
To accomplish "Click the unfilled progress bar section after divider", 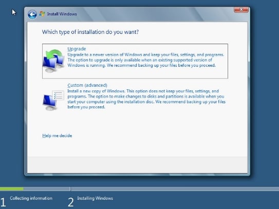I will pos(175,189).
